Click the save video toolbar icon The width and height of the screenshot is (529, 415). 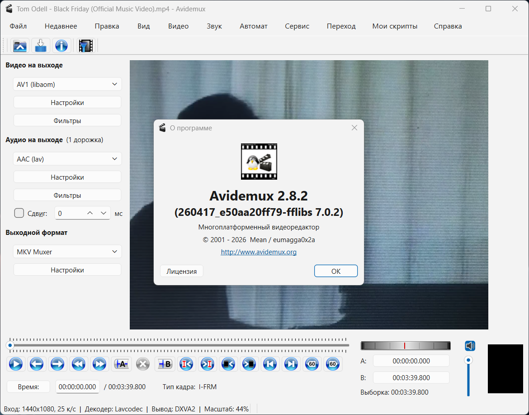41,46
